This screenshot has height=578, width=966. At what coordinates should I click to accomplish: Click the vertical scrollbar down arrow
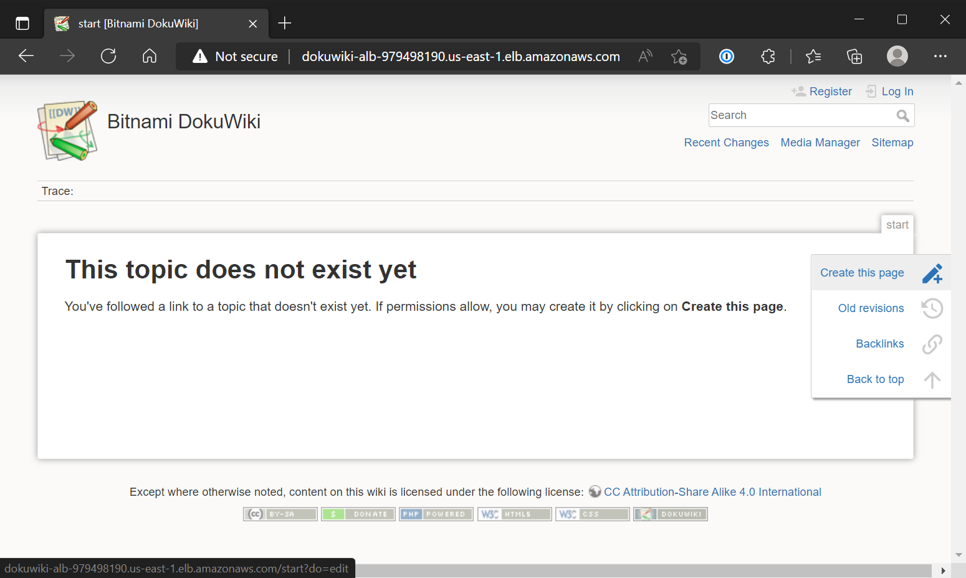(959, 555)
